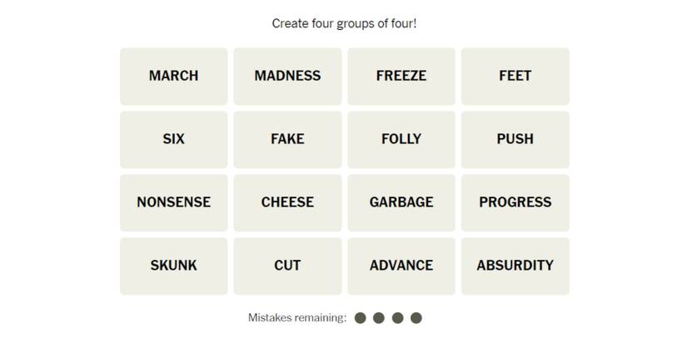This screenshot has height=343, width=687.
Task: Choose the CHEESE tile
Action: pos(287,202)
